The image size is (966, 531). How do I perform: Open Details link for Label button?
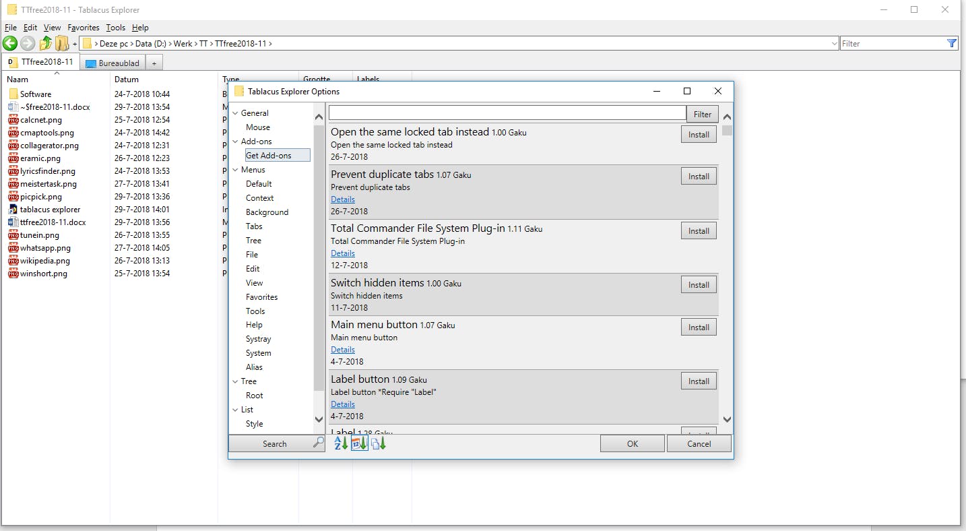[x=343, y=404]
